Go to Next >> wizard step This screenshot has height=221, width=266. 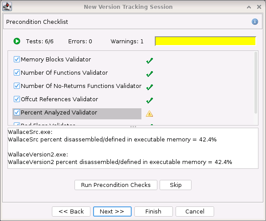(x=112, y=211)
